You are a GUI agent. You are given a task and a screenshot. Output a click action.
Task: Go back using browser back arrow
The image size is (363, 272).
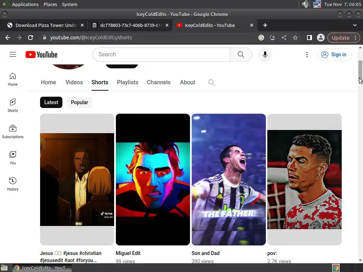point(8,38)
